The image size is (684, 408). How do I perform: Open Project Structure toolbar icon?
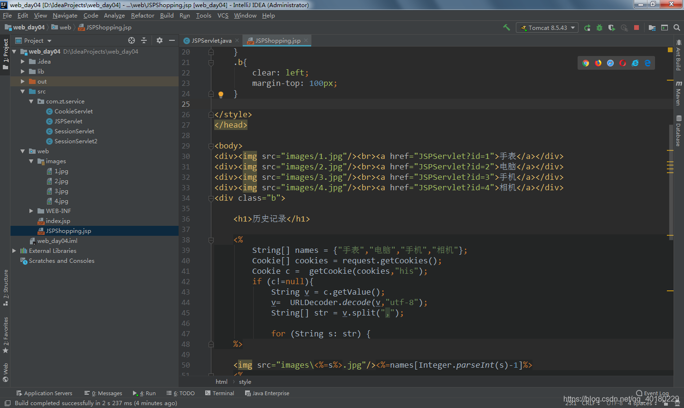pyautogui.click(x=652, y=28)
